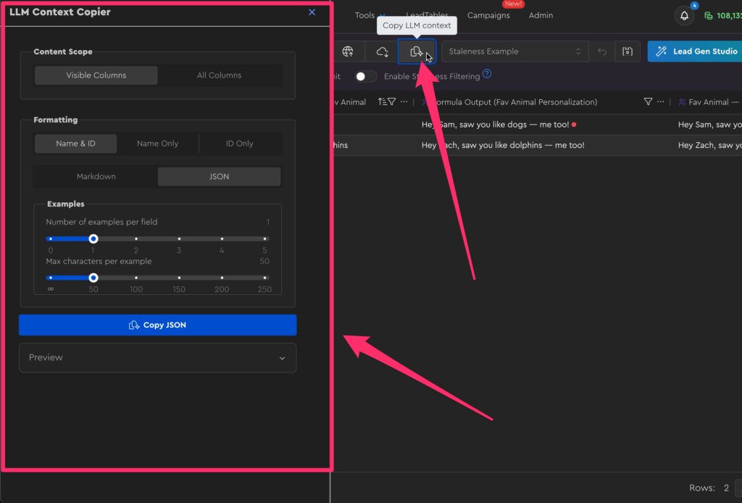This screenshot has width=742, height=503.
Task: Select the ID Only formatting option
Action: coord(239,144)
